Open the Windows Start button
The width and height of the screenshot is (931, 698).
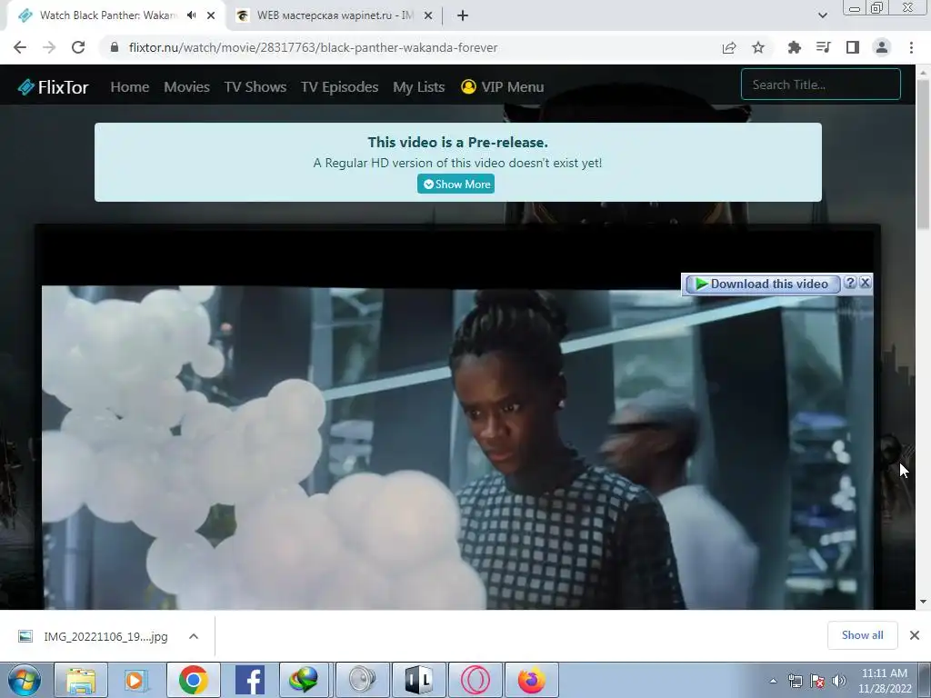(x=25, y=680)
